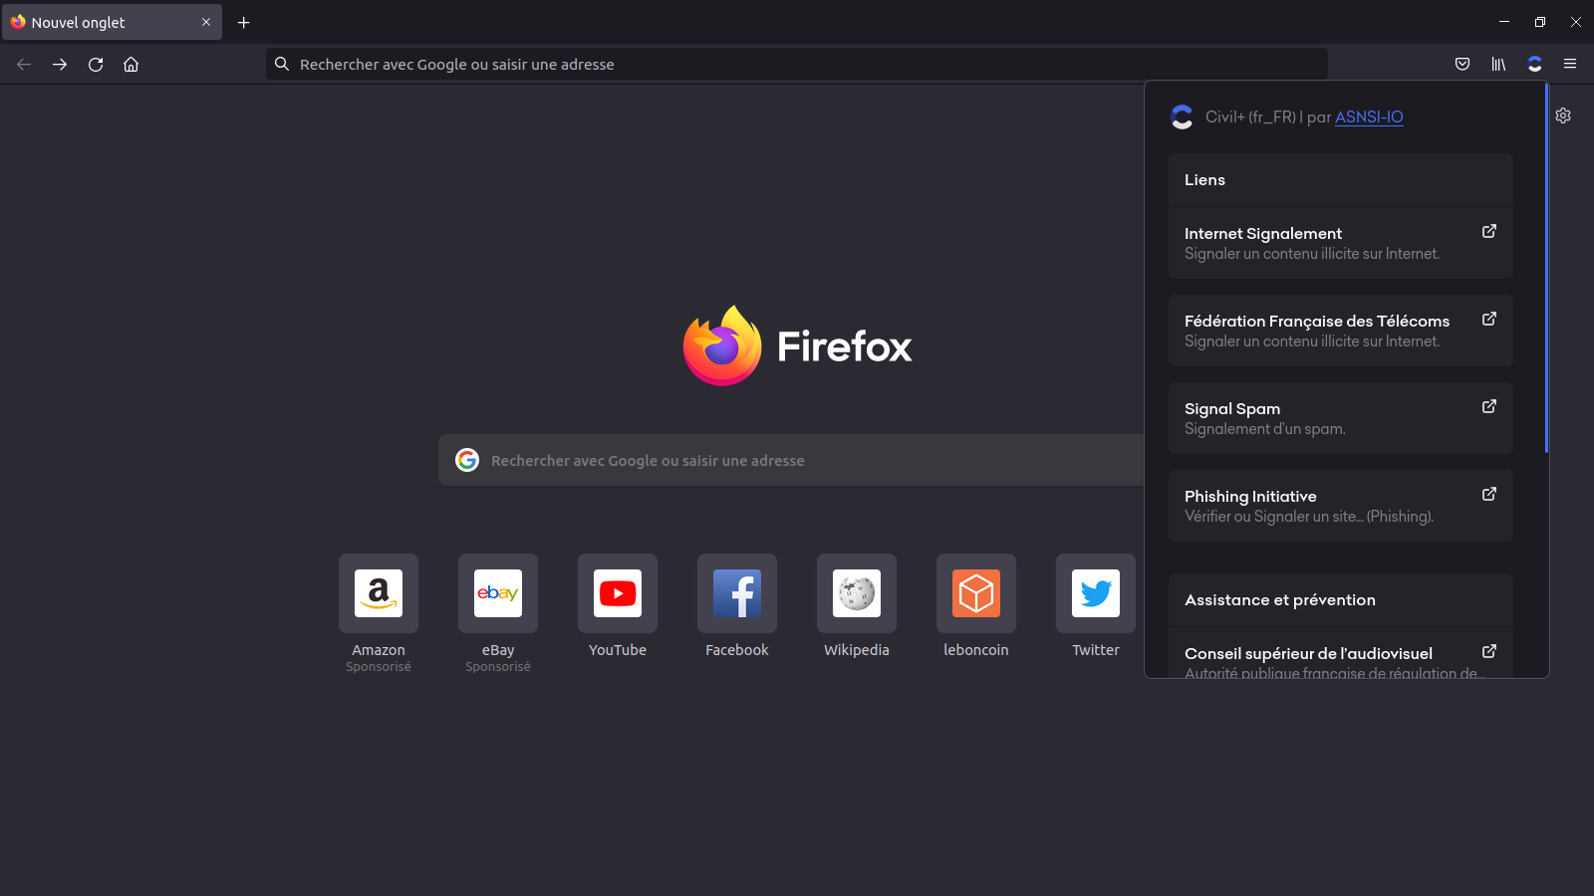Open Conseil supérieur de l'audiovisuel link
Viewport: 1594px width, 896px height.
[x=1341, y=653]
